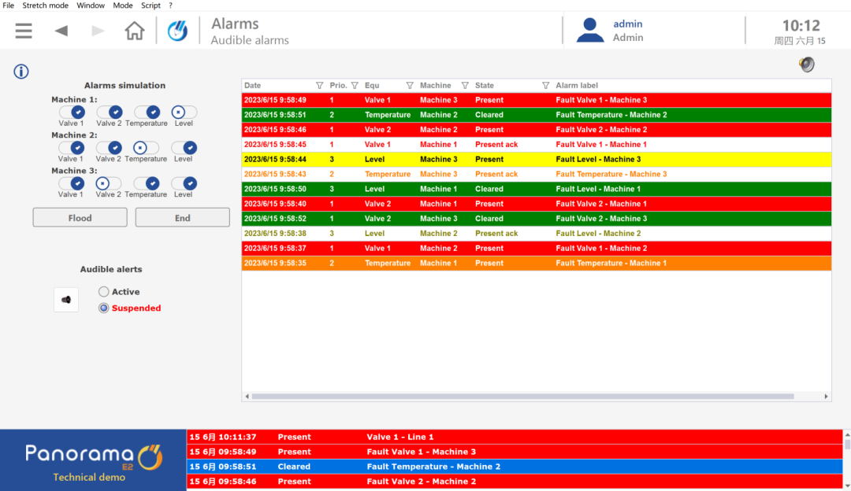The height and width of the screenshot is (491, 851).
Task: Go to the Home screen icon
Action: [135, 31]
